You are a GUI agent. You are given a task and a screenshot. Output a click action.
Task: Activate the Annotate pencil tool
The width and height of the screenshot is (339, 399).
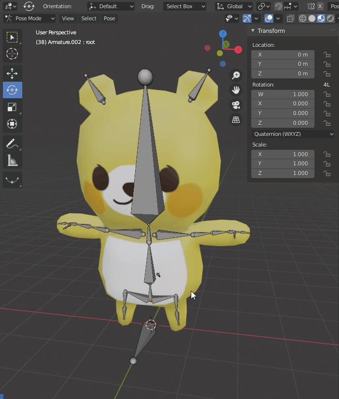tap(12, 144)
